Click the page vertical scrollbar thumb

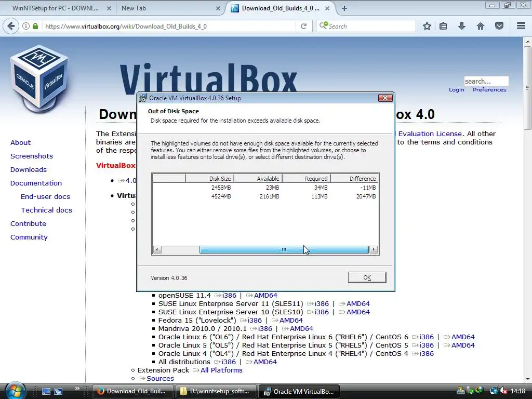(527, 87)
